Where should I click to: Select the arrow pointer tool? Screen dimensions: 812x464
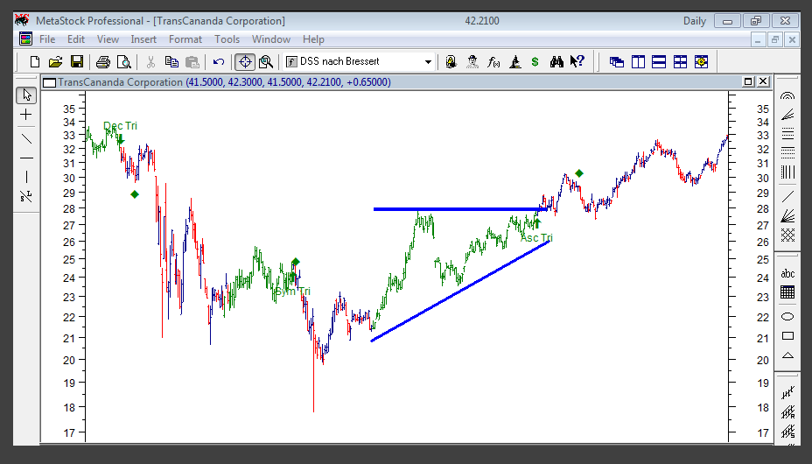coord(26,95)
